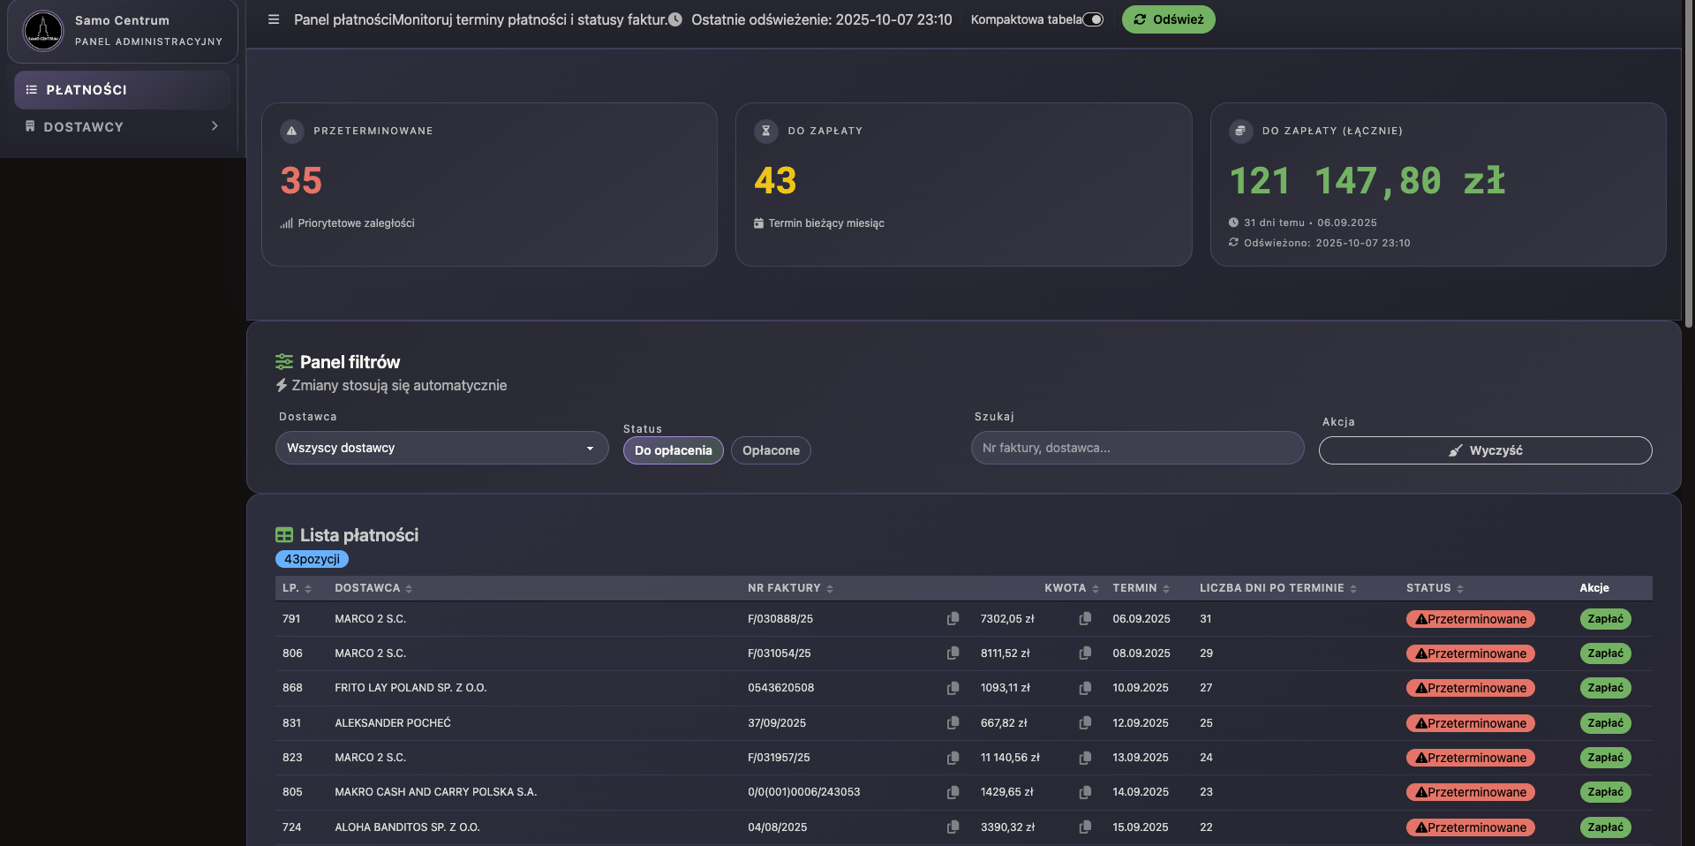
Task: Click Wyczyść to clear filters
Action: point(1485,450)
